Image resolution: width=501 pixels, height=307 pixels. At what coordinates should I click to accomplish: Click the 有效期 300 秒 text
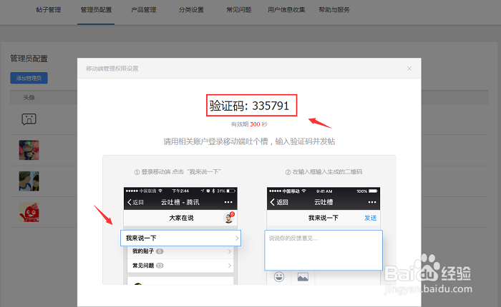pyautogui.click(x=249, y=124)
